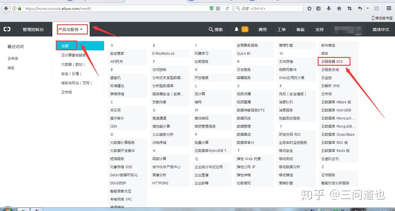Click the 搜索 search icon in header

point(216,30)
